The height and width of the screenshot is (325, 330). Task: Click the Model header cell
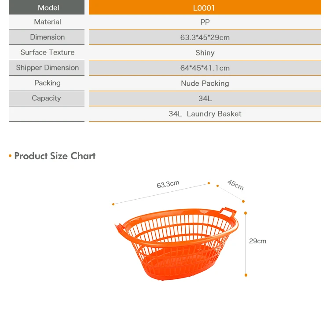[x=48, y=7]
